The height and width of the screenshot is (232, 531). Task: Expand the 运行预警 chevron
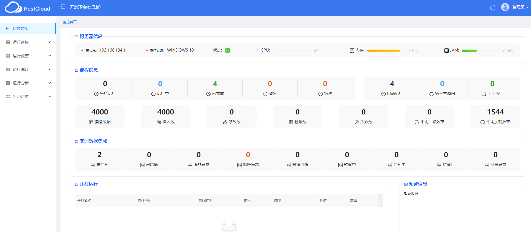pyautogui.click(x=50, y=56)
